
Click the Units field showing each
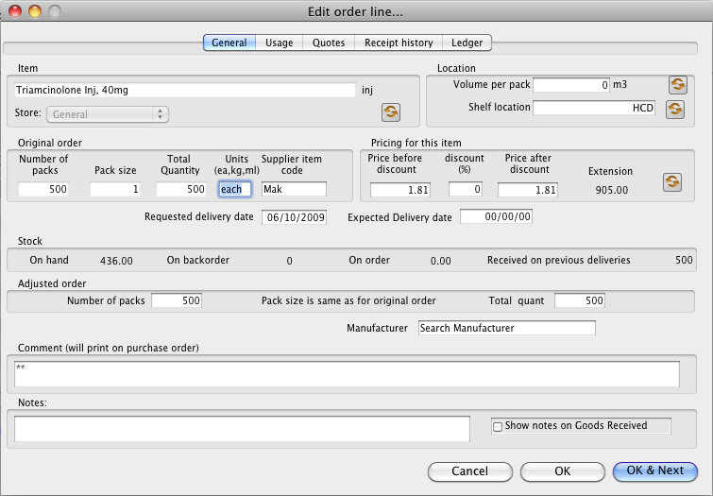(x=234, y=189)
